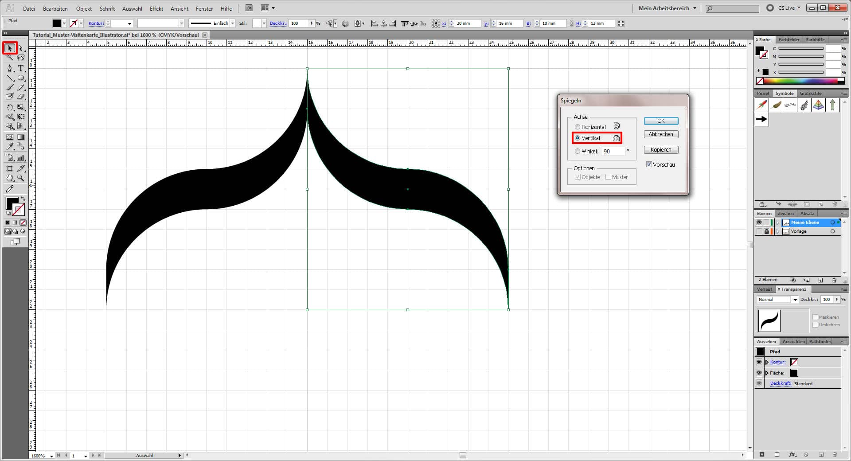Viewport: 851px width, 461px height.
Task: Open the zoom level dropdown at bottom left
Action: [x=51, y=456]
